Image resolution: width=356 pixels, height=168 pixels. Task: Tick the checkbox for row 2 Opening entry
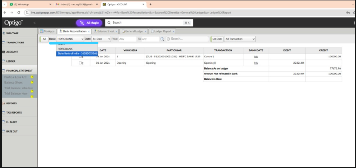[80, 63]
